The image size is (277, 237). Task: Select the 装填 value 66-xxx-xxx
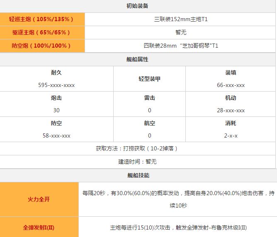(x=231, y=85)
